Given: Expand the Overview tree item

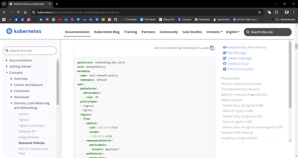Looking at the screenshot, I should 11,79.
